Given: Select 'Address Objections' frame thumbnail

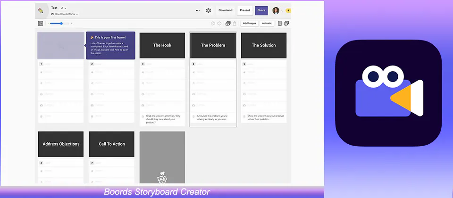Looking at the screenshot, I should pyautogui.click(x=61, y=144).
